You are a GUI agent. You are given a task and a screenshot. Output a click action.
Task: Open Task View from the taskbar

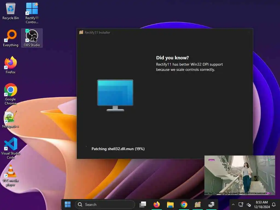(143, 205)
